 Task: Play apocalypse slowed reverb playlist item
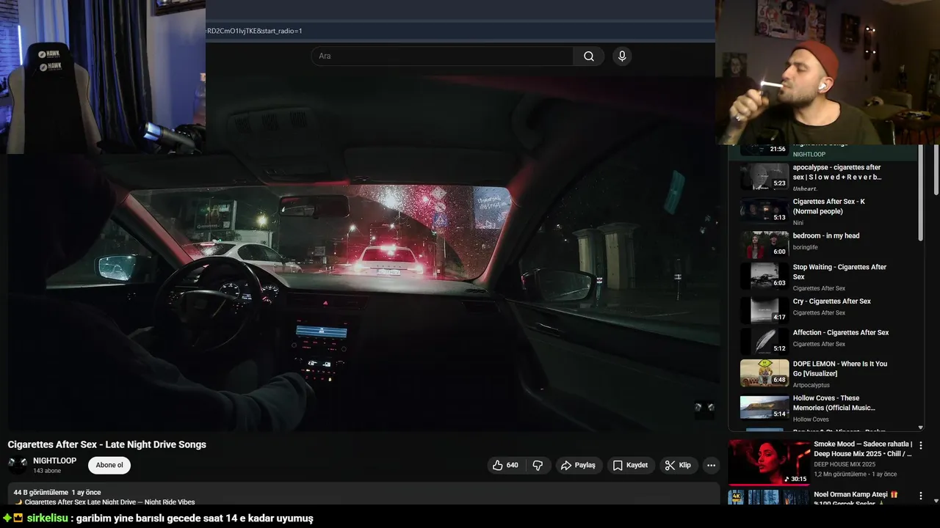pyautogui.click(x=828, y=177)
